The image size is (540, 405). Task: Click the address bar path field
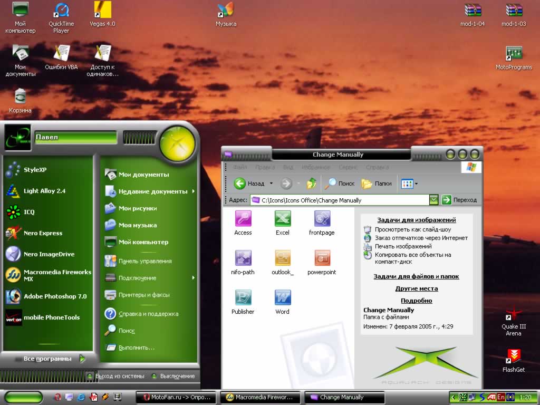pyautogui.click(x=340, y=200)
